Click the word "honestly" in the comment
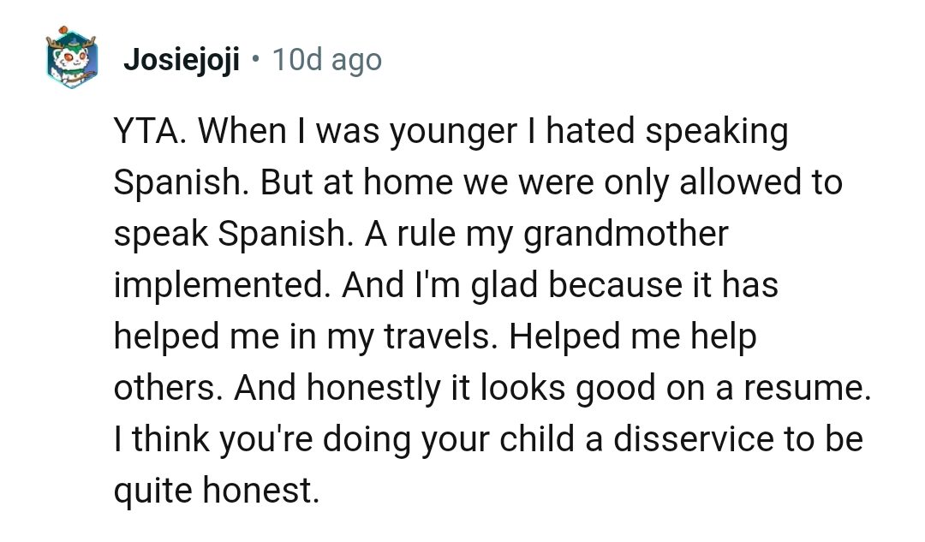 pyautogui.click(x=370, y=389)
